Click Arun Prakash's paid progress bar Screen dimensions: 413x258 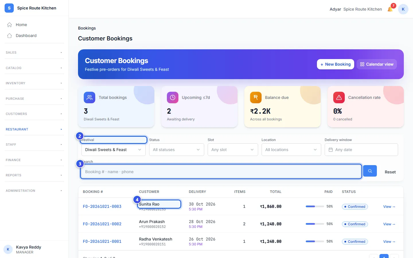tap(315, 224)
